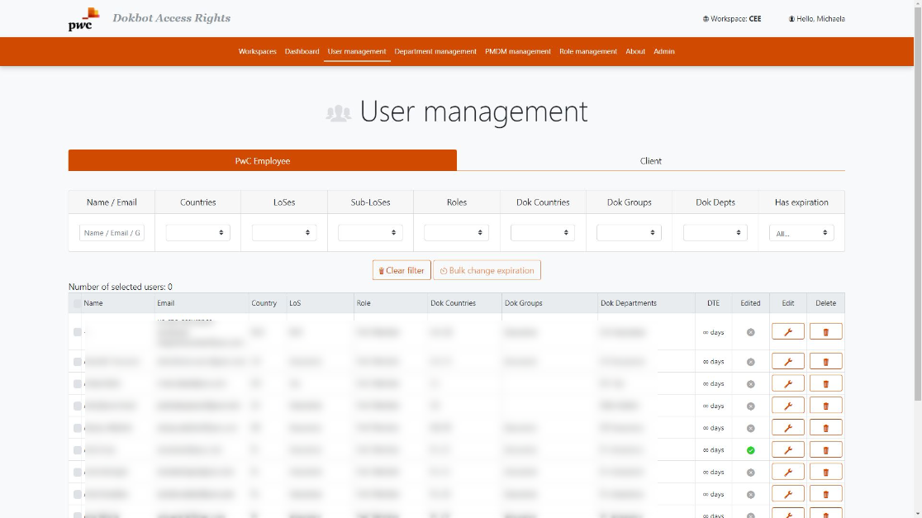Screen dimensions: 922x518
Task: Delete first user row via trash icon
Action: tap(825, 331)
